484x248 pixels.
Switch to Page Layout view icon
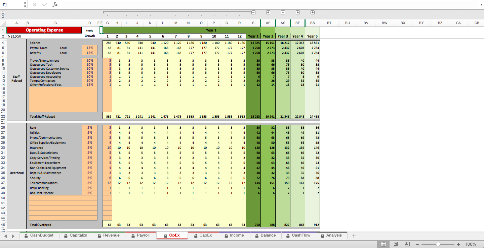click(x=395, y=244)
